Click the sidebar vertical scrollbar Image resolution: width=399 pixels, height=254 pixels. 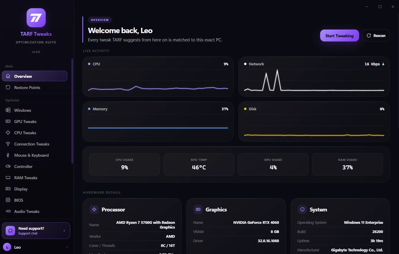click(x=72, y=111)
